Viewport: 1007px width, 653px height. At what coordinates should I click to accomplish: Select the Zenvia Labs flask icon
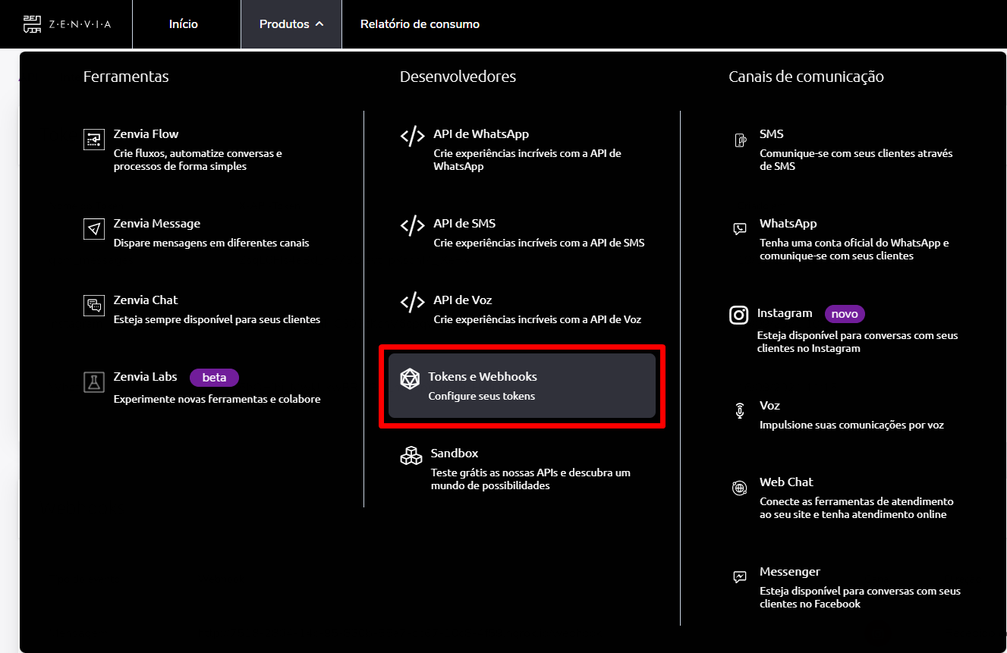93,382
